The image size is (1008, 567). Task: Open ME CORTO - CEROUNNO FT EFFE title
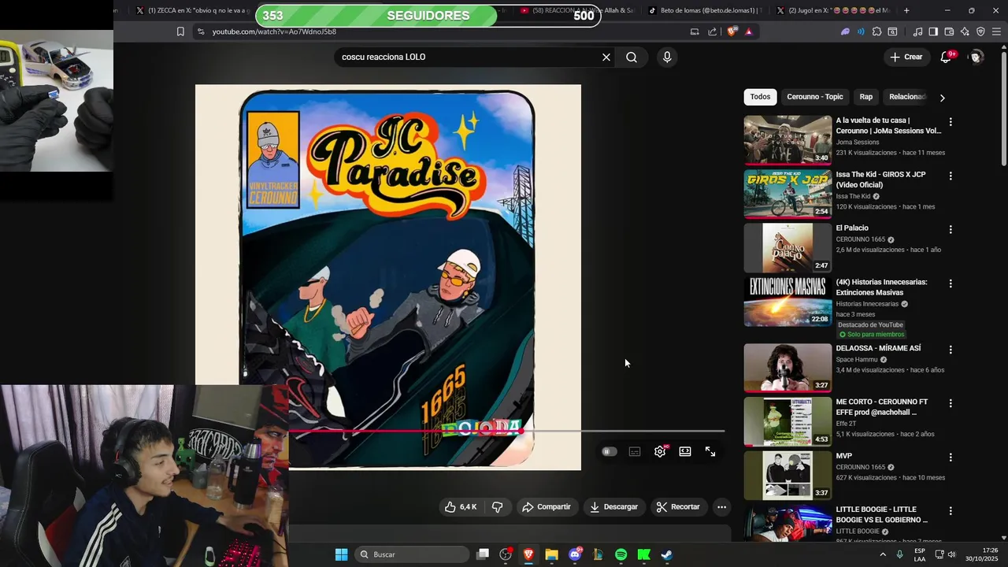pyautogui.click(x=882, y=407)
